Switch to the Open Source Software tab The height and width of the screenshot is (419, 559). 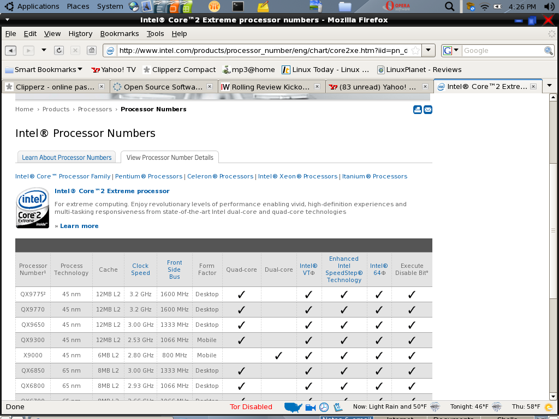[163, 87]
